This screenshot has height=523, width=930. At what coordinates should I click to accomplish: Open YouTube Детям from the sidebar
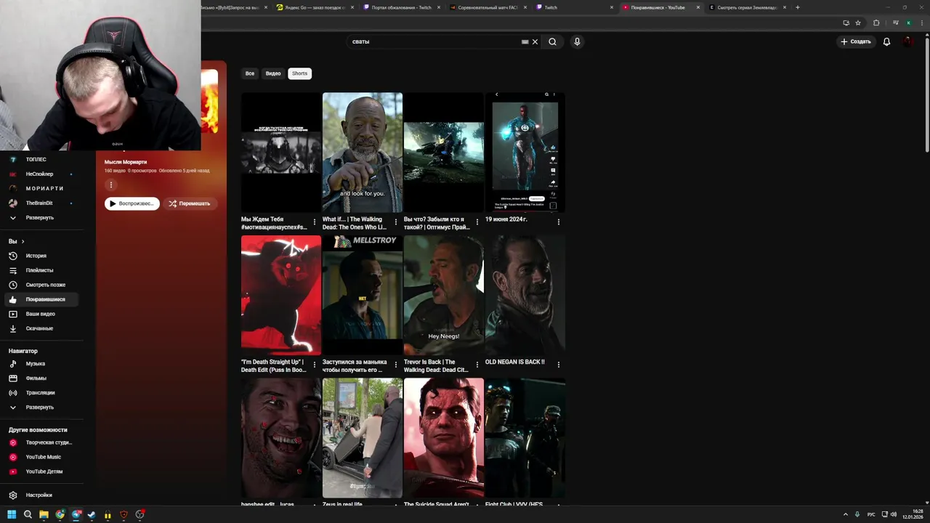[x=41, y=471]
